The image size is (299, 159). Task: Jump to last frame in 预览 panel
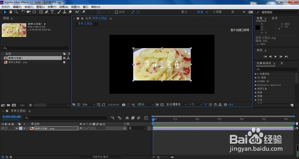click(286, 56)
